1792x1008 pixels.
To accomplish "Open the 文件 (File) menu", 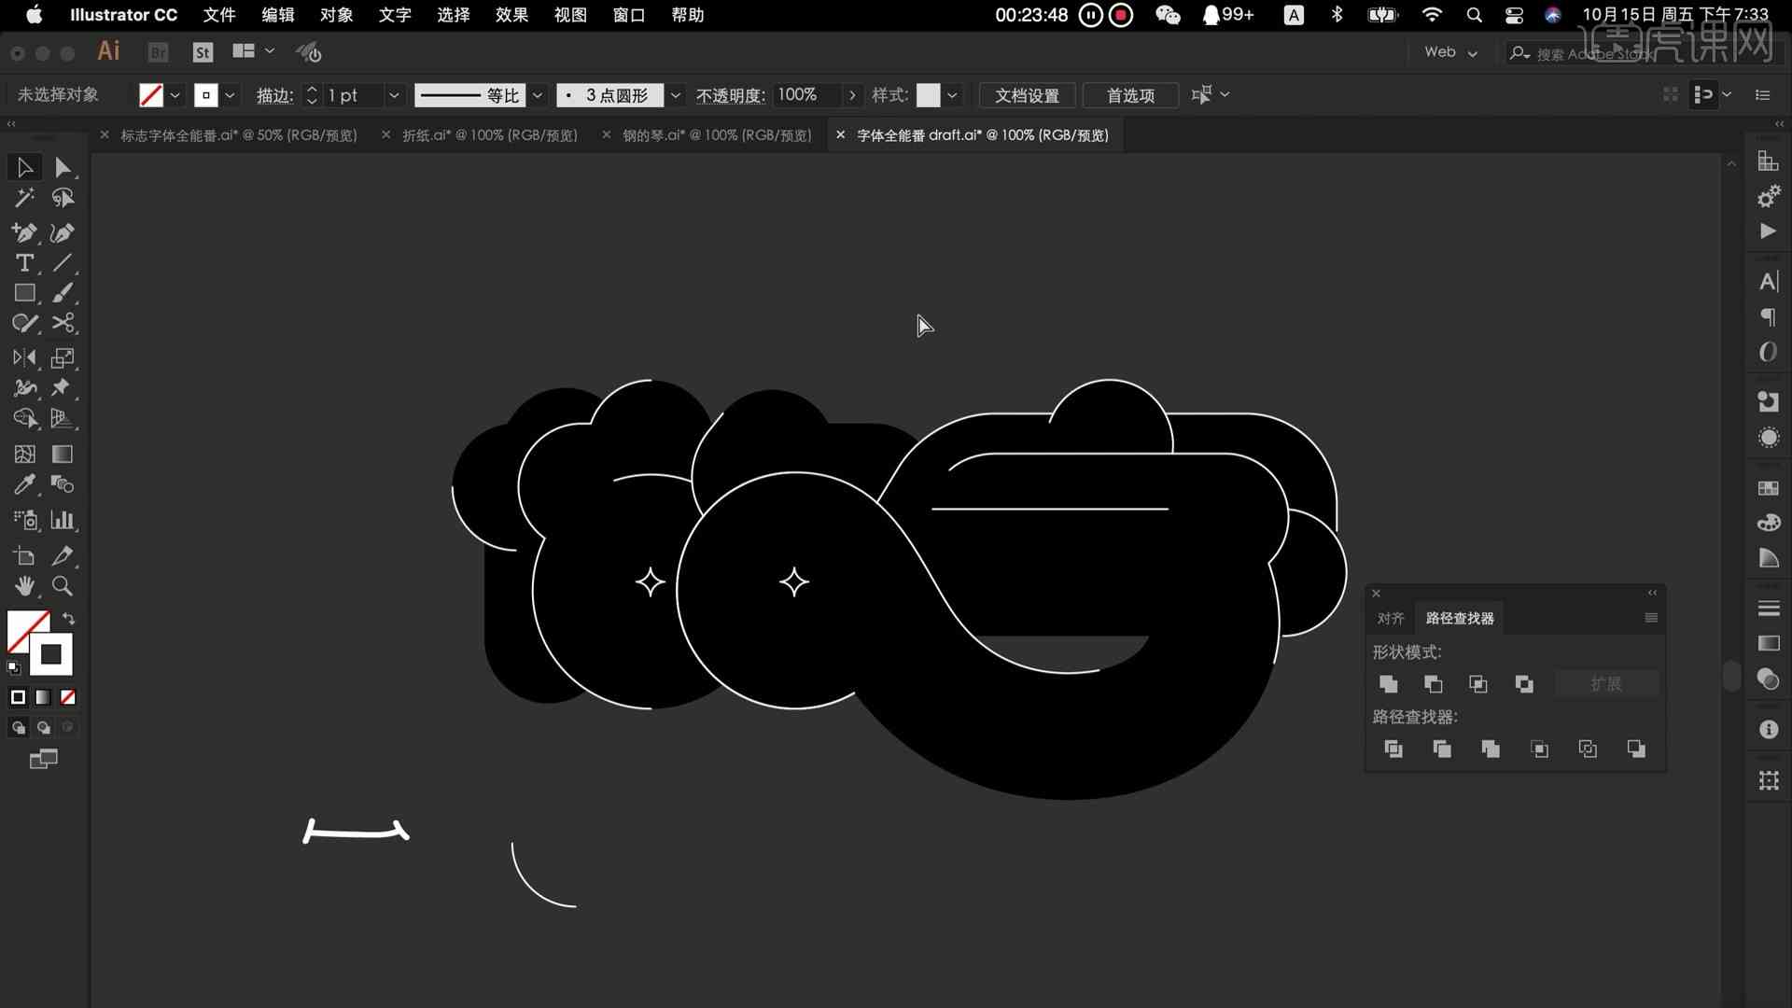I will tap(217, 14).
